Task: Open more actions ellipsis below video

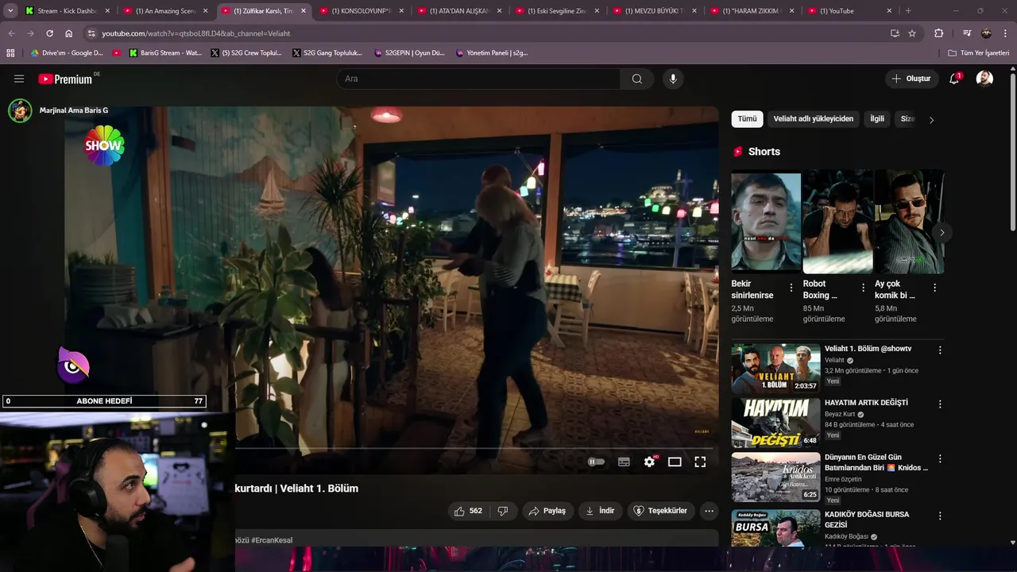Action: pyautogui.click(x=709, y=511)
